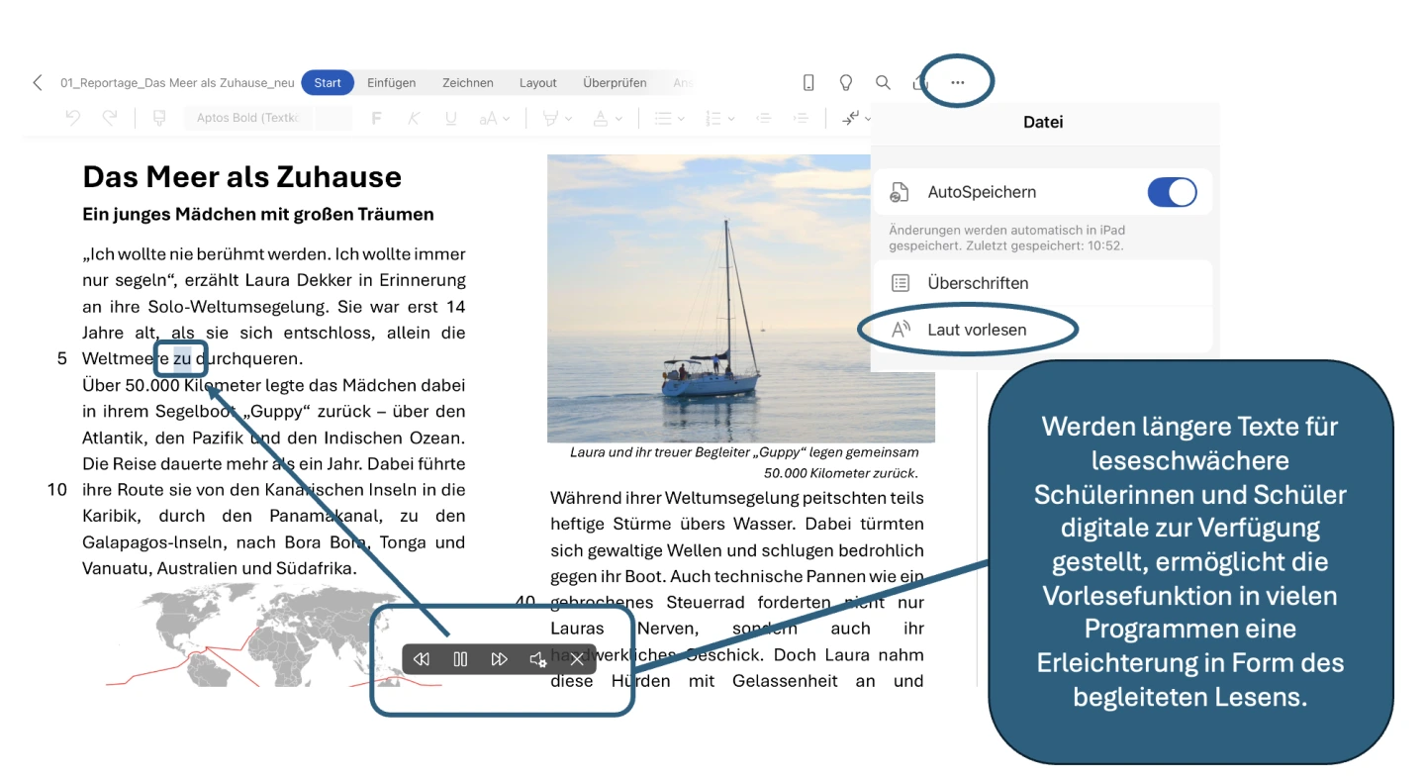Close the read-aloud playback bar
The height and width of the screenshot is (780, 1425).
(x=577, y=659)
